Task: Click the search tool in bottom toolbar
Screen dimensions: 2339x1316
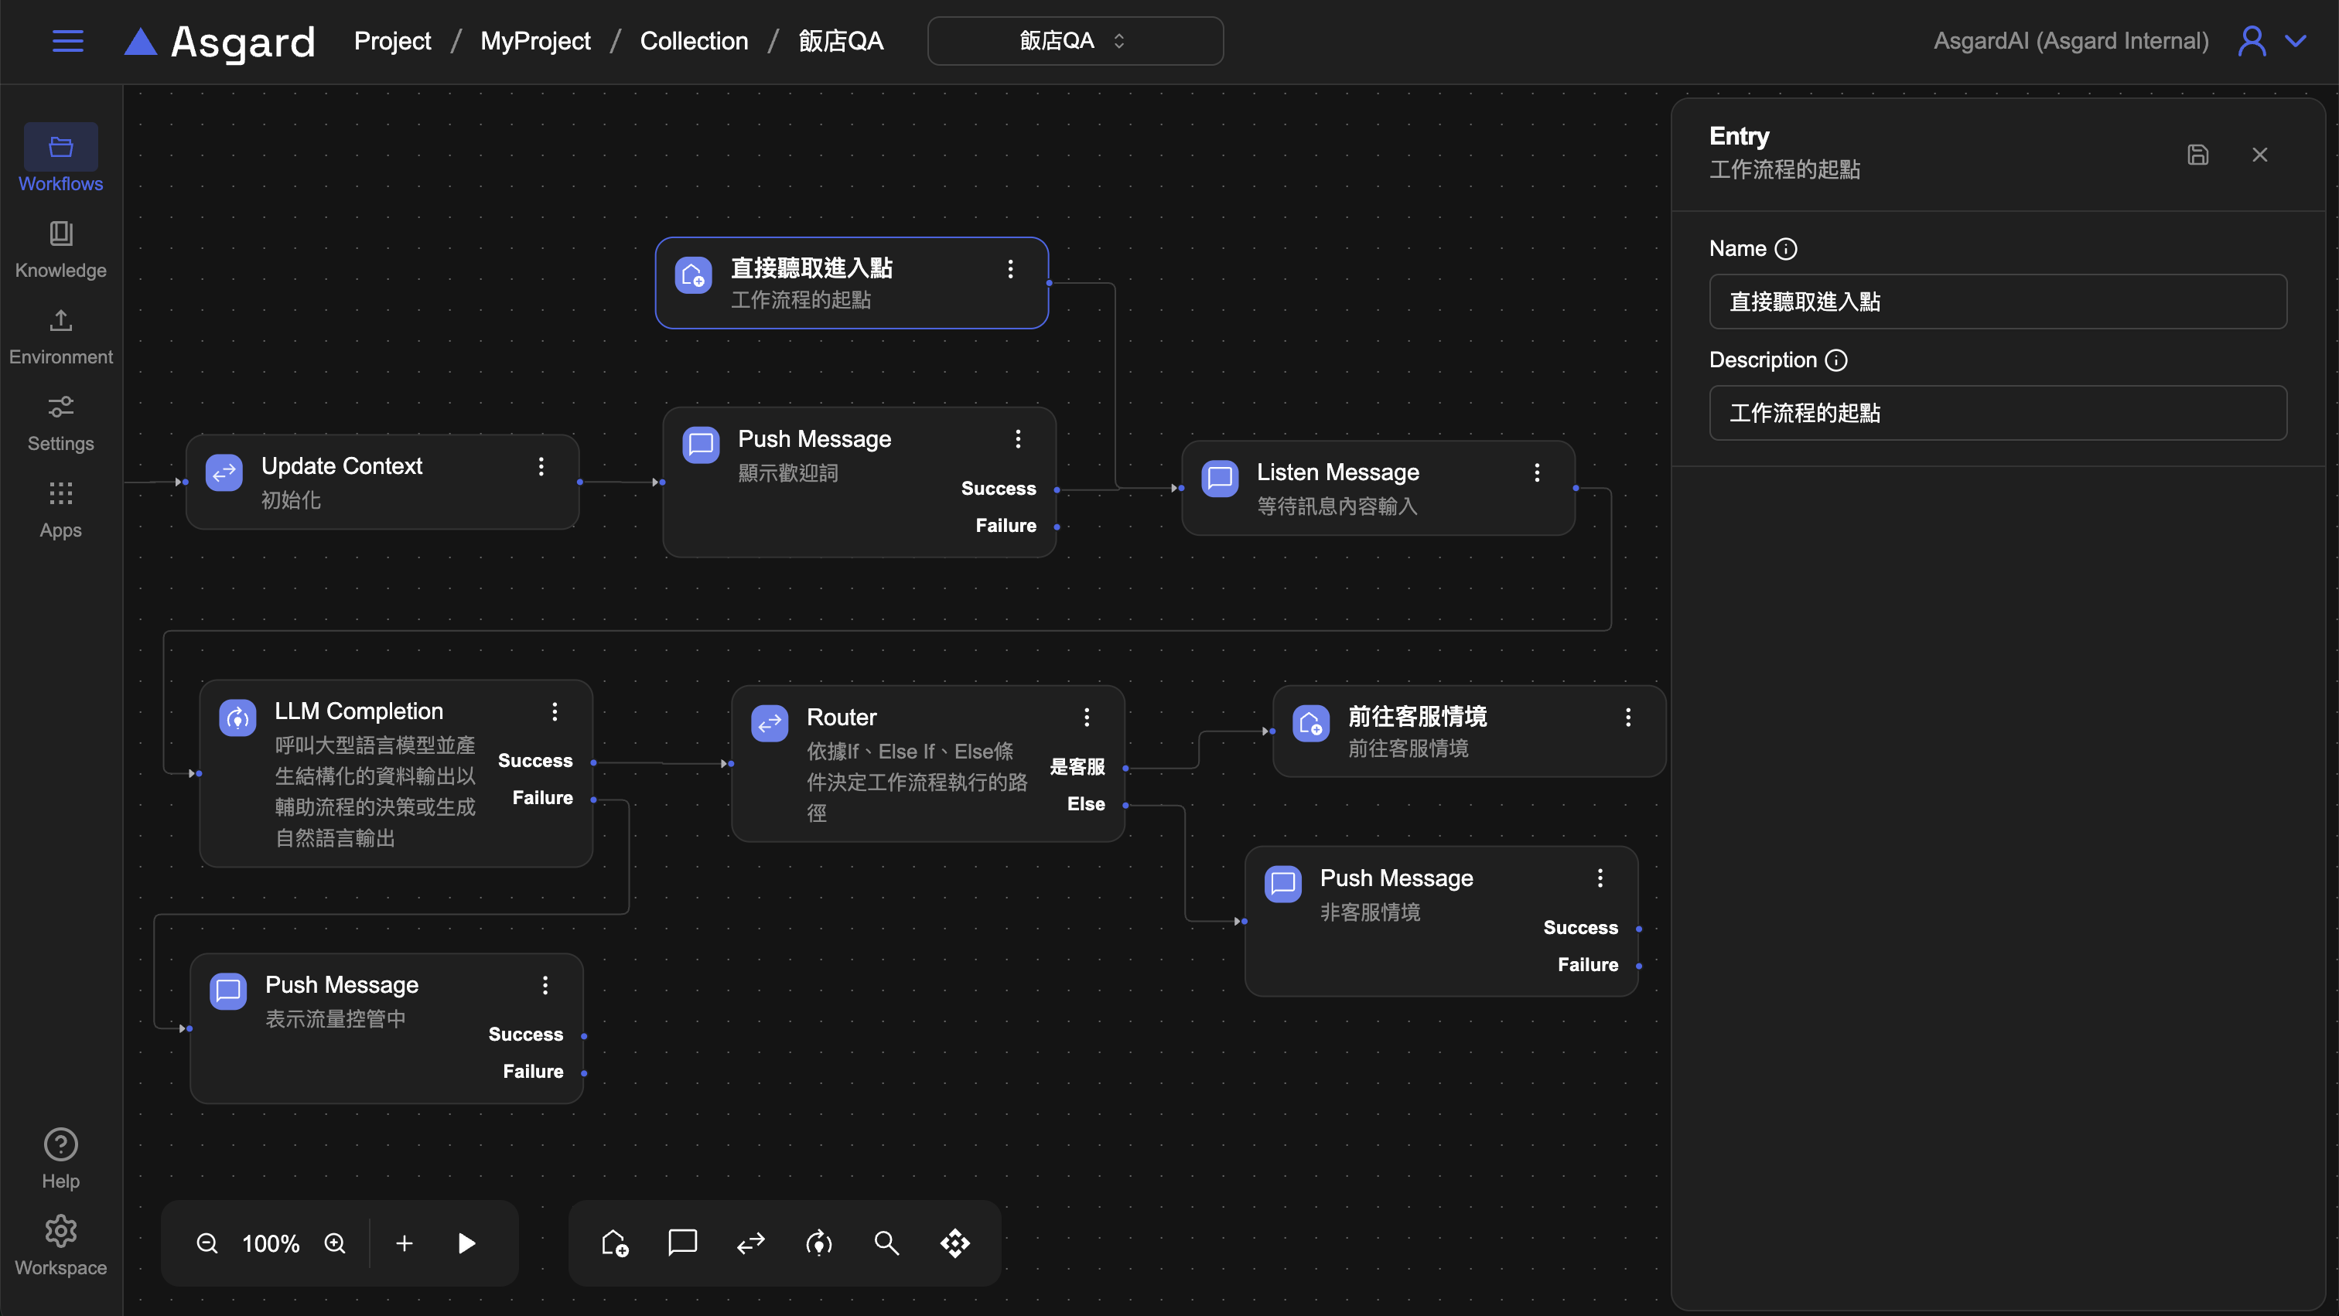Action: (886, 1243)
